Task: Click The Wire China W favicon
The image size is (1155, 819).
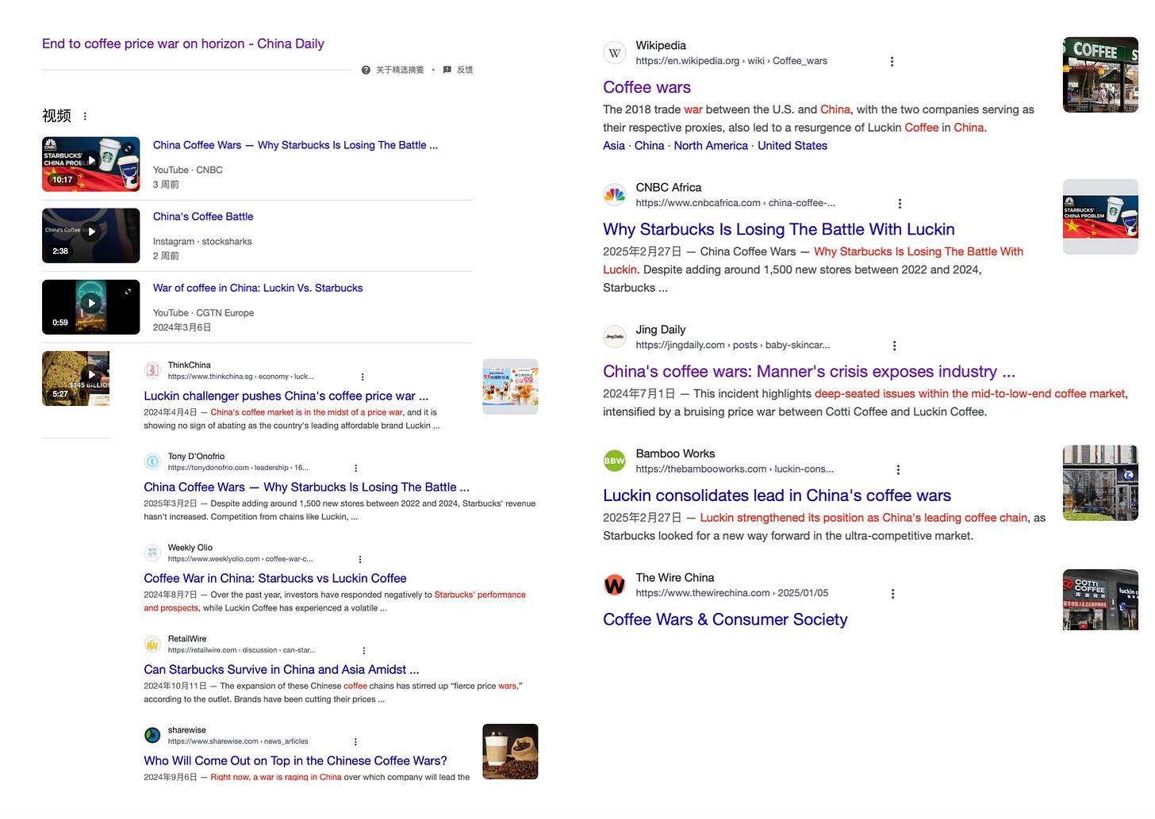Action: (x=615, y=585)
